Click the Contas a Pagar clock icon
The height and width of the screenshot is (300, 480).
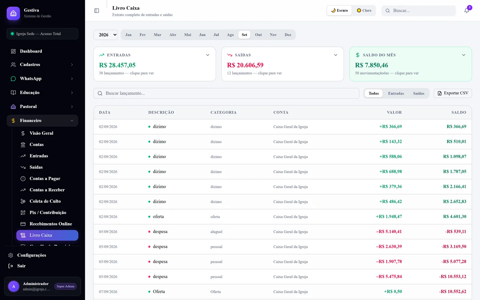(x=23, y=178)
